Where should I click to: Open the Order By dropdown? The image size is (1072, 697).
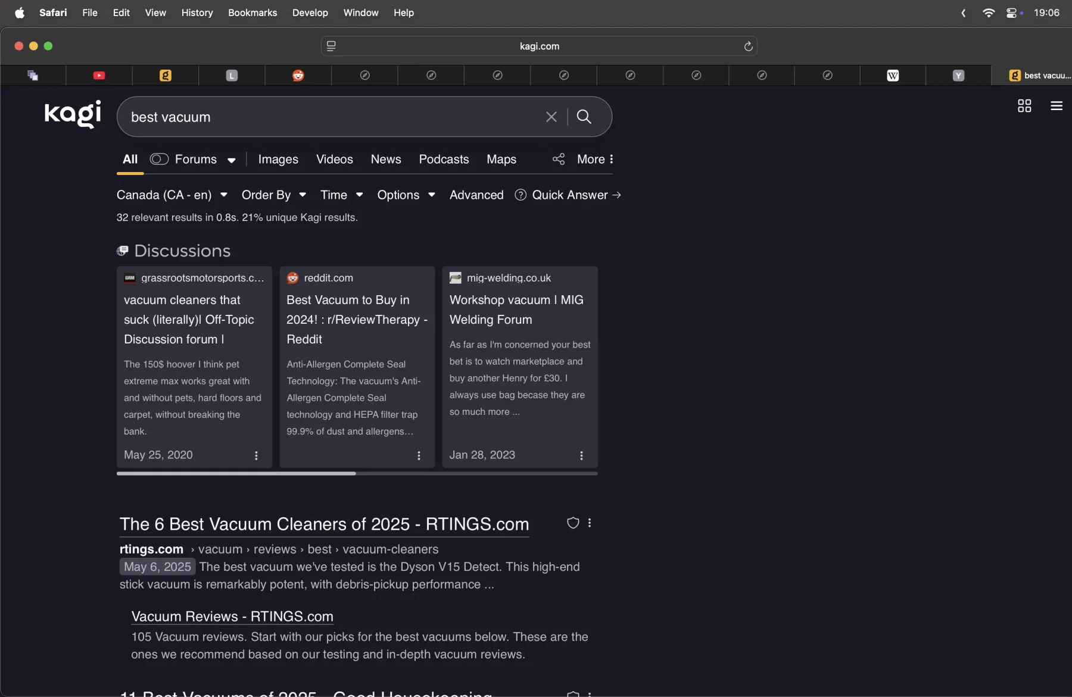274,195
